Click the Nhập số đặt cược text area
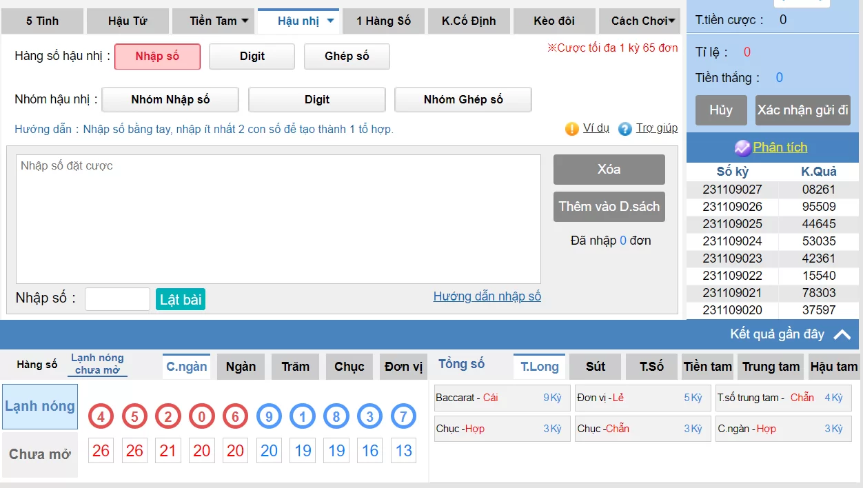Image resolution: width=863 pixels, height=488 pixels. coord(278,218)
